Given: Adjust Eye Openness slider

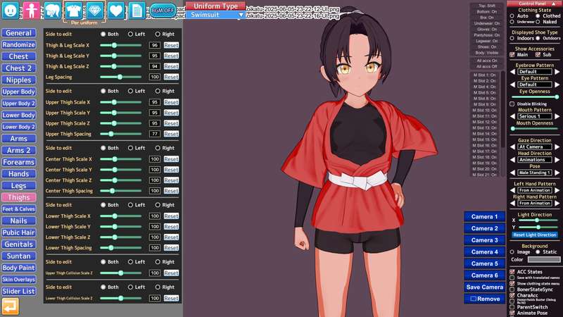Looking at the screenshot, I should [535, 97].
